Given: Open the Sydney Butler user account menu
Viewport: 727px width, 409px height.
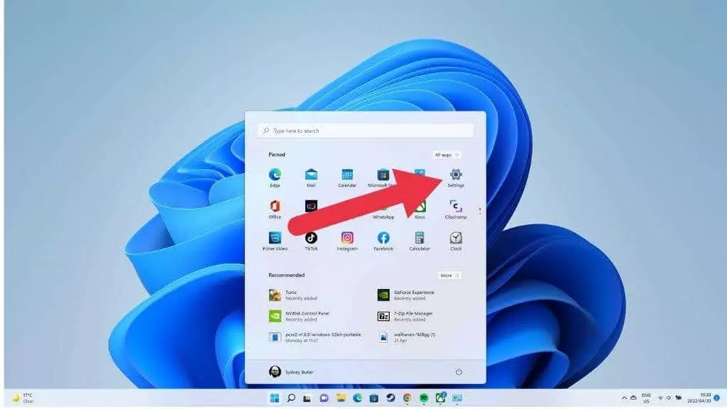Looking at the screenshot, I should (291, 372).
